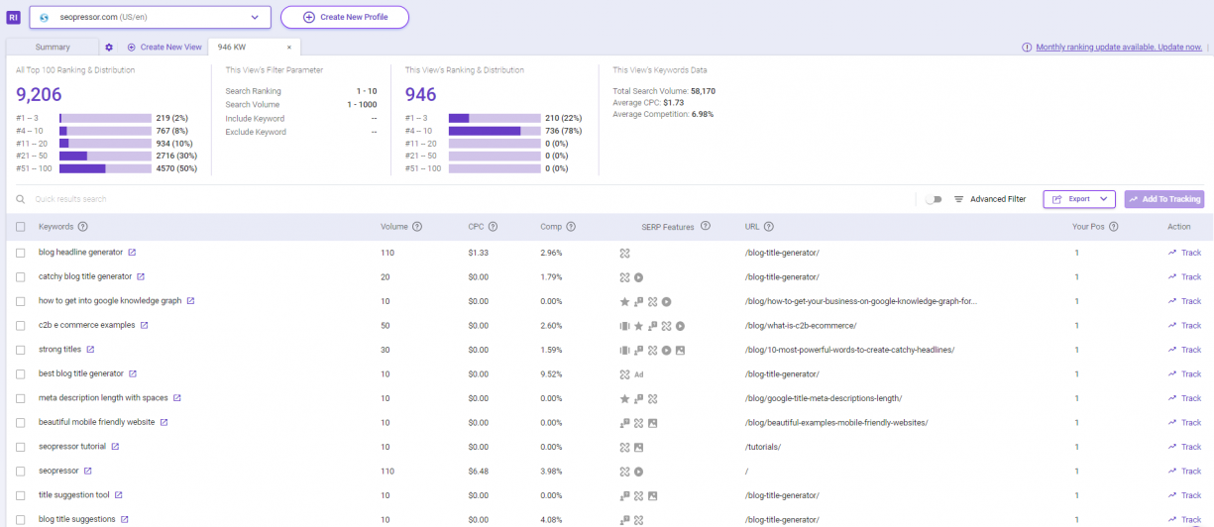The image size is (1214, 527).
Task: Switch to the Summary tab
Action: tap(53, 47)
